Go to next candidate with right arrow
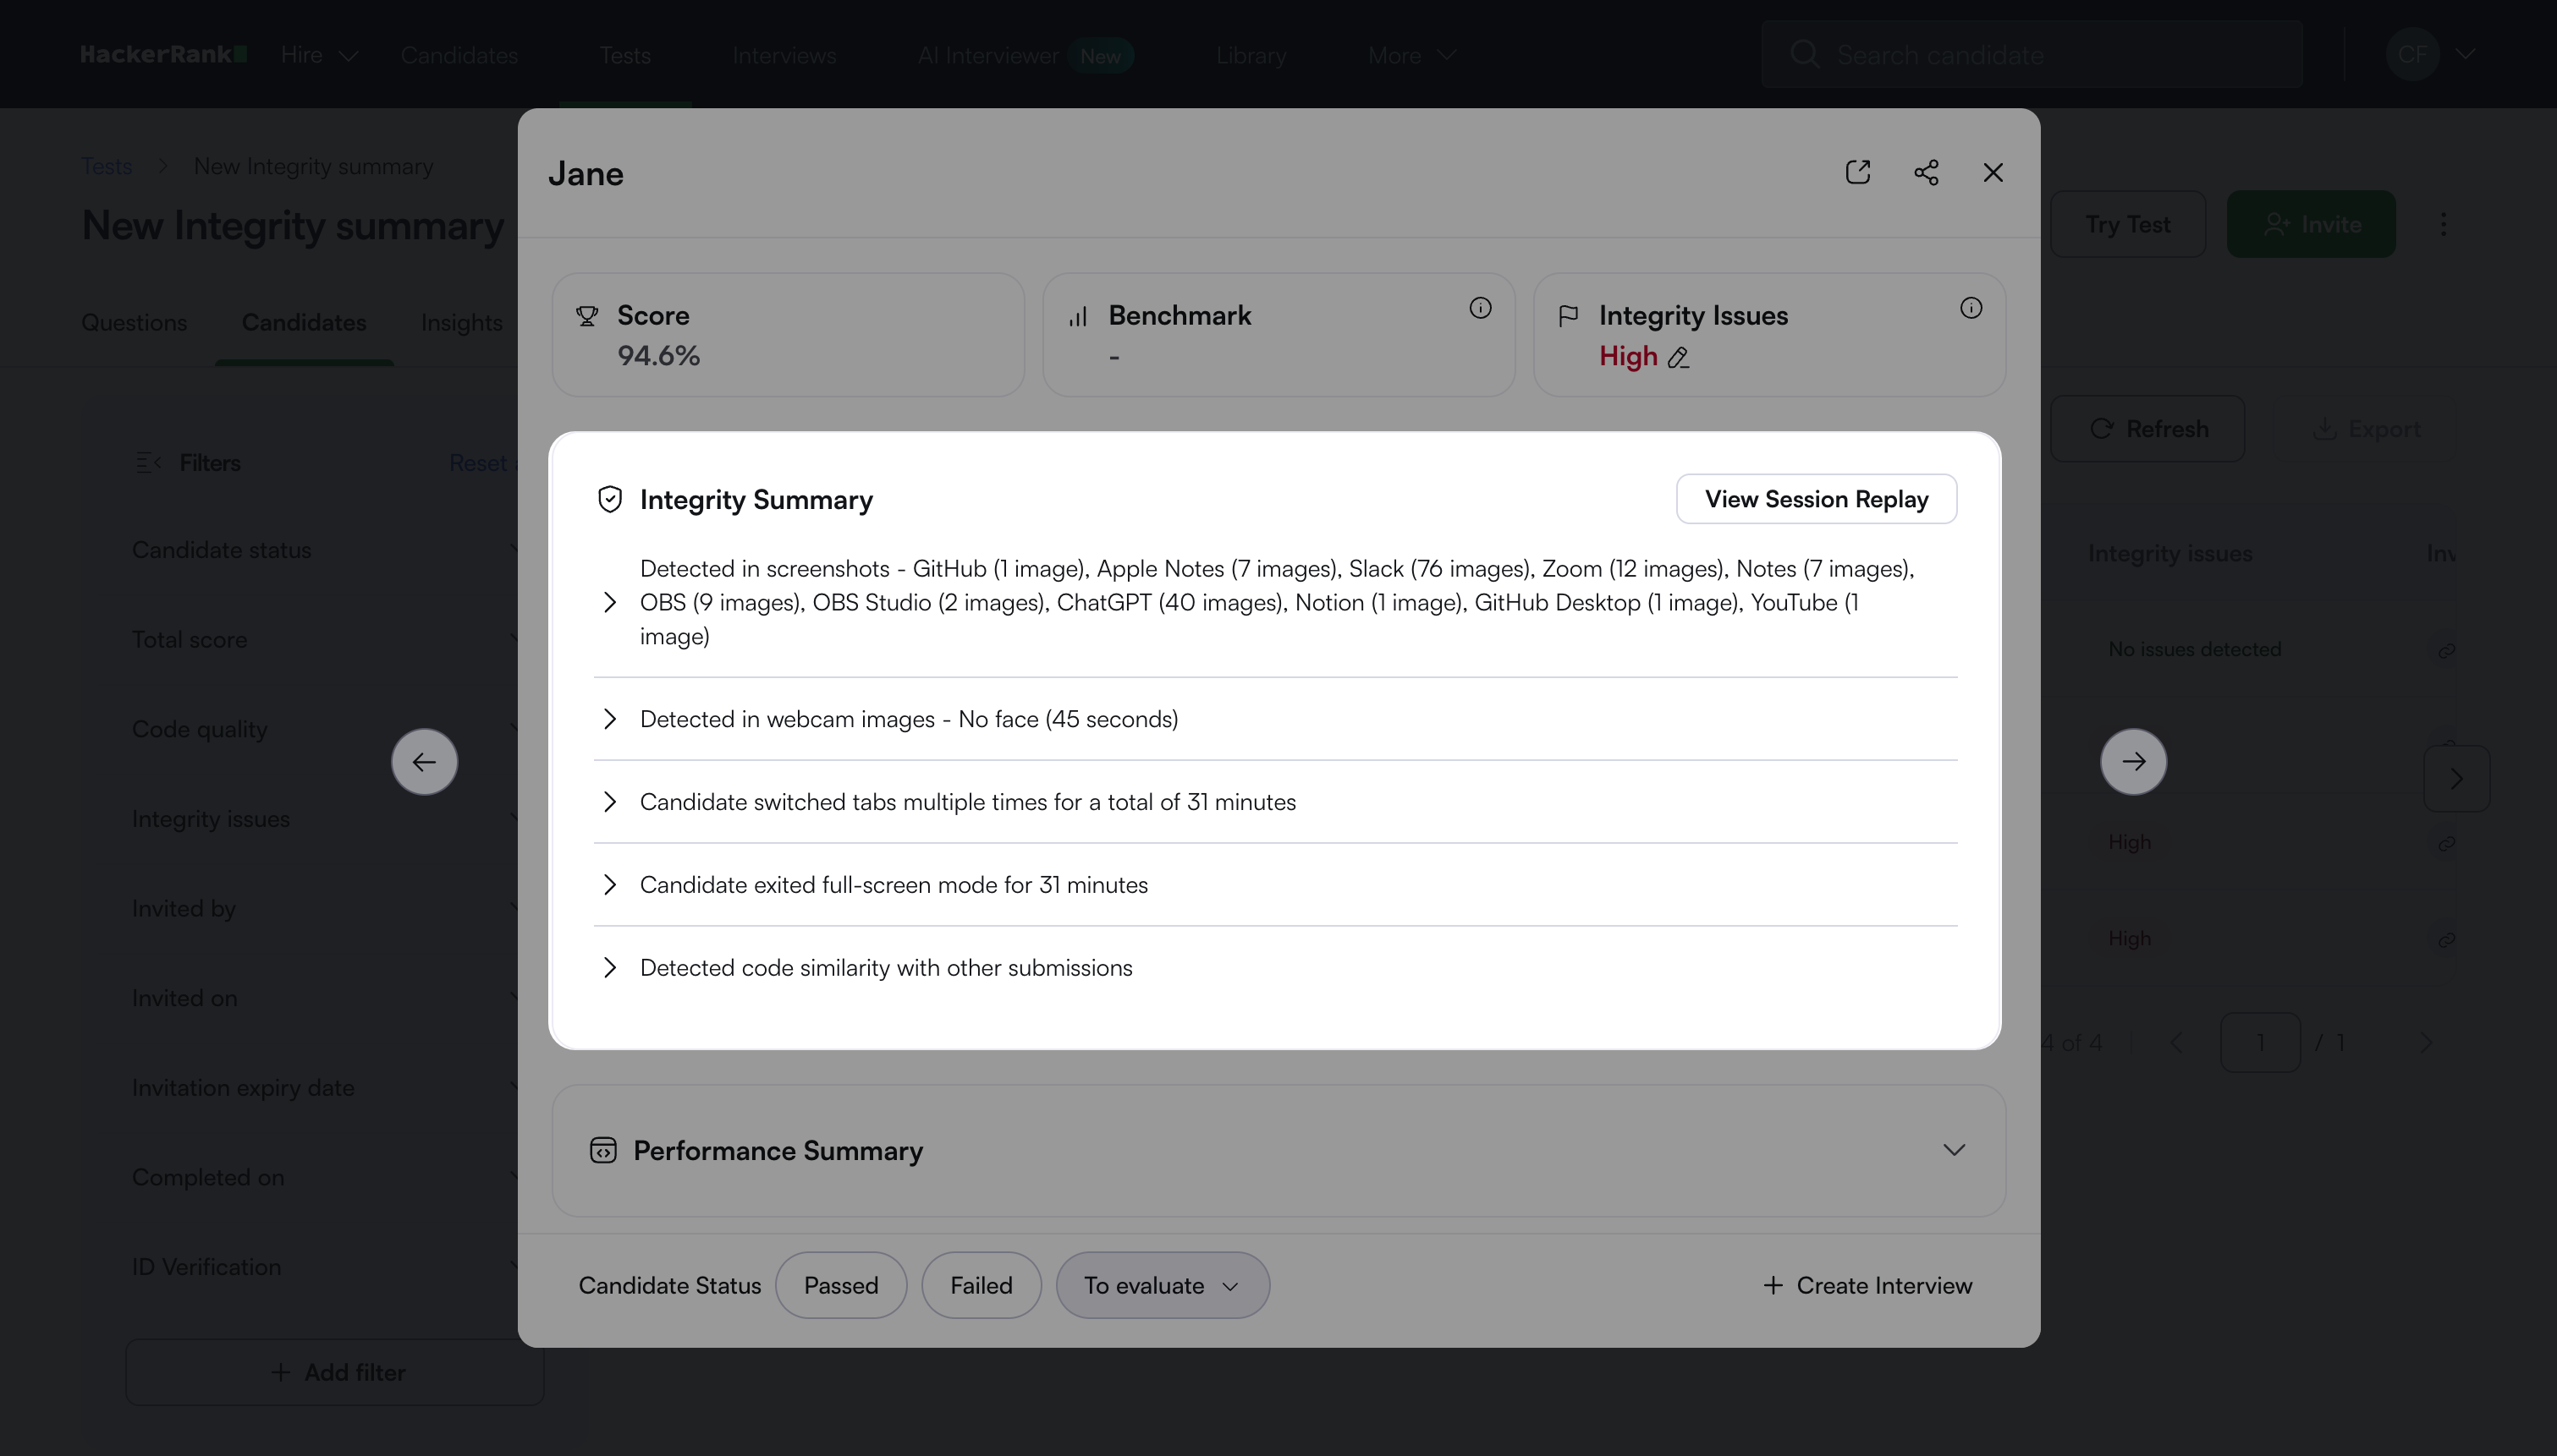2557x1456 pixels. tap(2133, 762)
